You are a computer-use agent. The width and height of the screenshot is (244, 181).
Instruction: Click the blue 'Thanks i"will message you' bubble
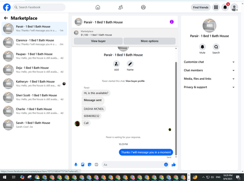[146, 152]
